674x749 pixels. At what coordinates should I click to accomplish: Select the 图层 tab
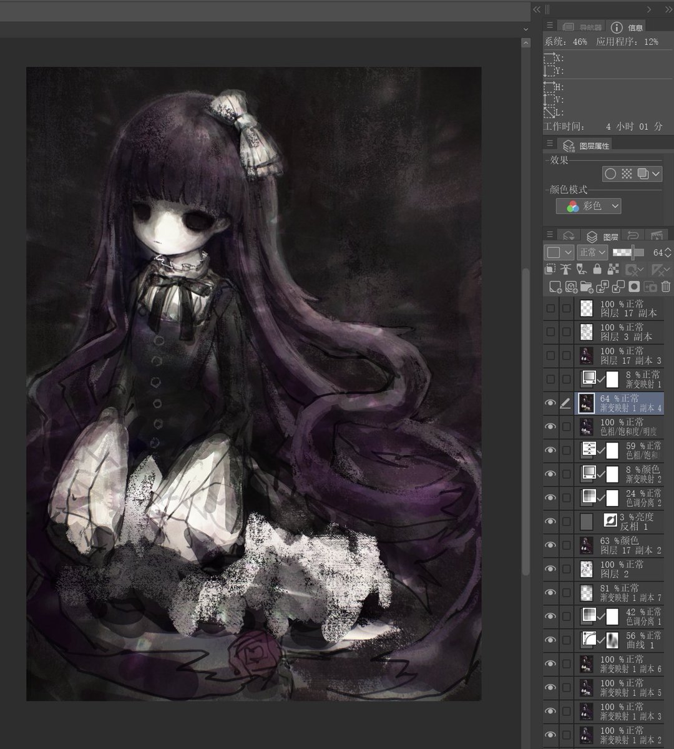pos(602,237)
